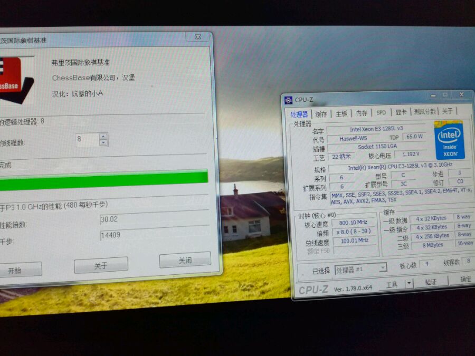Screen dimensions: 475x356
Task: Switch to the 主板 tab
Action: 341,113
